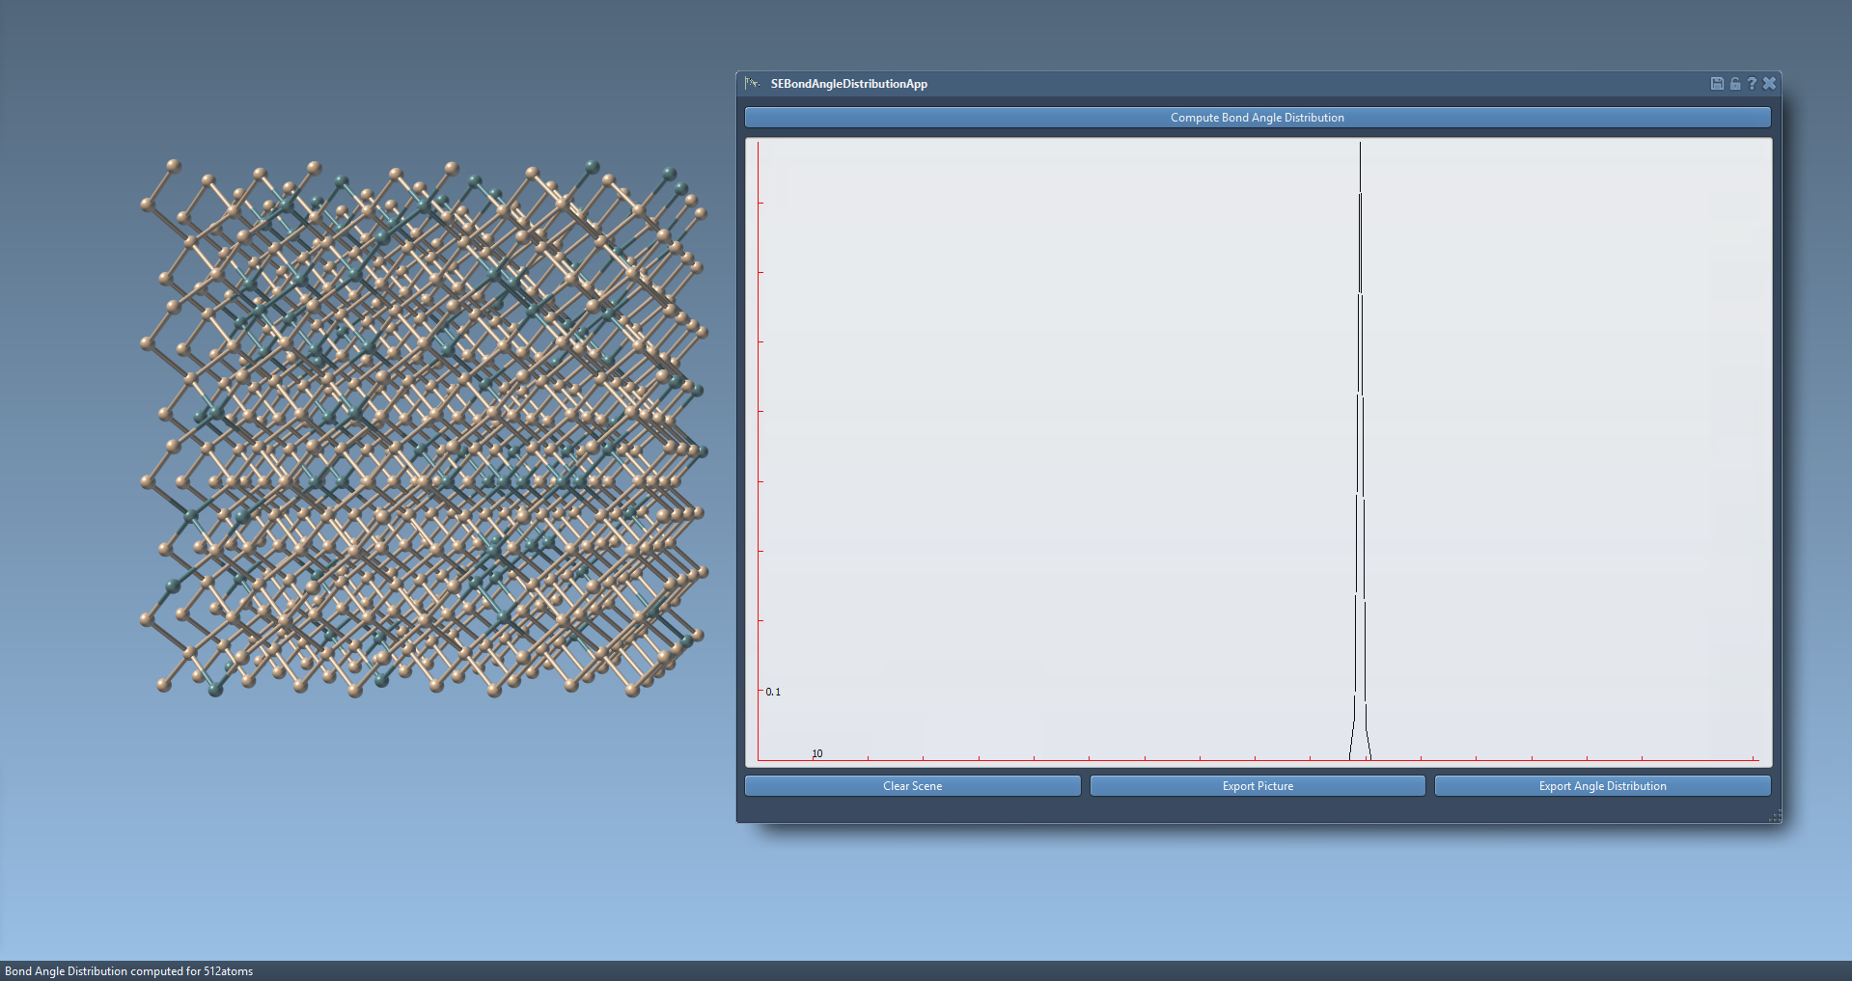Viewport: 1852px width, 981px height.
Task: Click empty plot area right of the peak
Action: (1563, 434)
